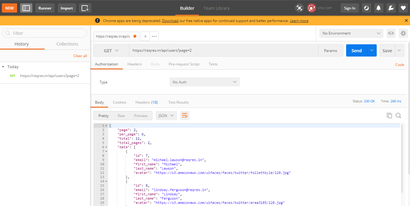Open the interceptor satellite icon
The image size is (410, 206).
(299, 8)
